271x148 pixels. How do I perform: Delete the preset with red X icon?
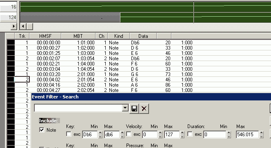tap(144, 109)
